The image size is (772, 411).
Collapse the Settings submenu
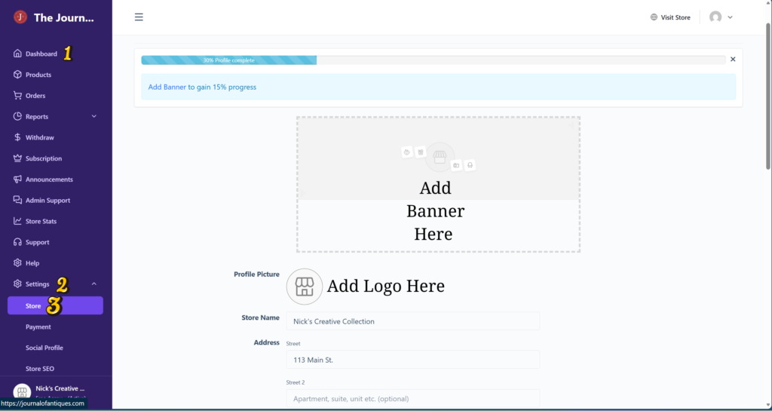[94, 284]
